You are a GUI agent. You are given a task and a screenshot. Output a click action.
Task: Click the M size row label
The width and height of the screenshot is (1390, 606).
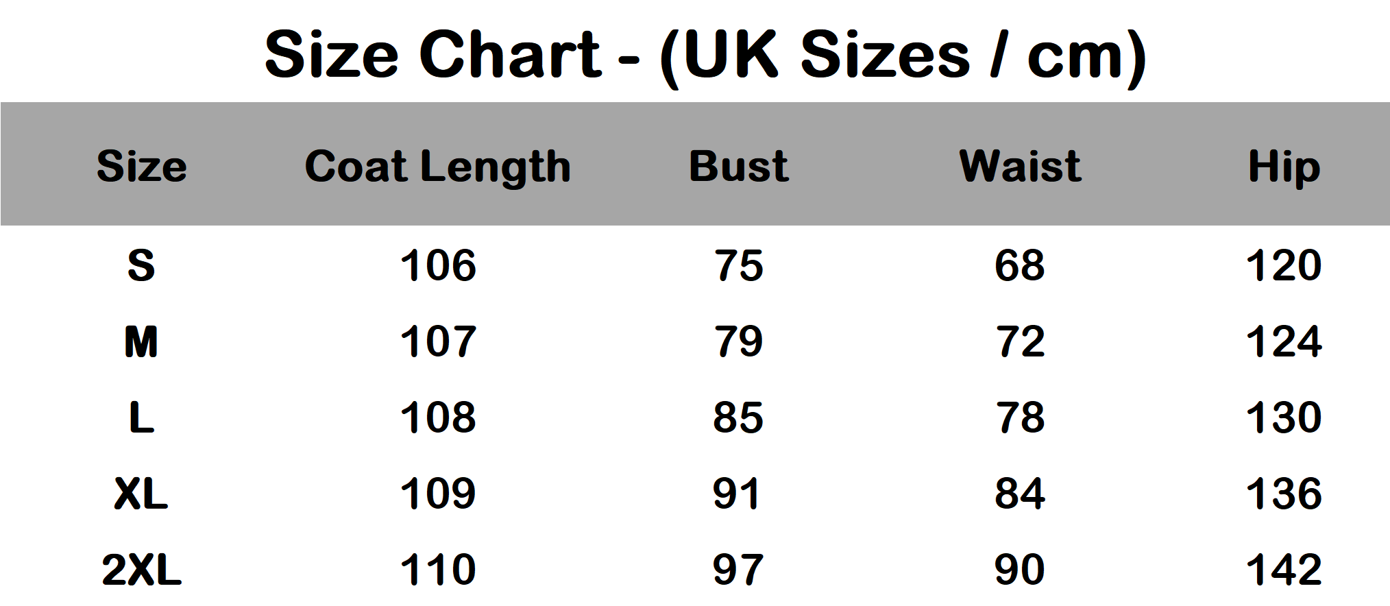(x=141, y=342)
